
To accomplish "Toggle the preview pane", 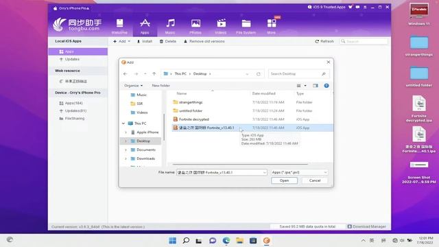I will [316, 85].
